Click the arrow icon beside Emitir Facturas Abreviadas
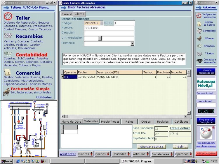 click(x=64, y=8)
